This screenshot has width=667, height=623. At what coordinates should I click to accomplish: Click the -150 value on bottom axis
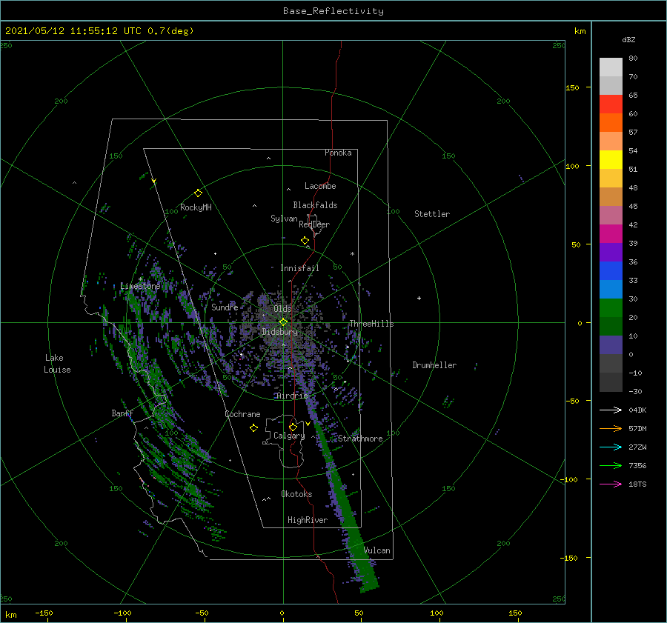[44, 613]
